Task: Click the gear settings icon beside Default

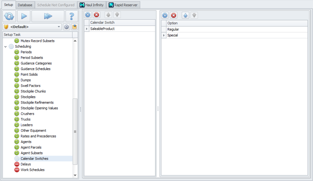Action: pos(67,27)
